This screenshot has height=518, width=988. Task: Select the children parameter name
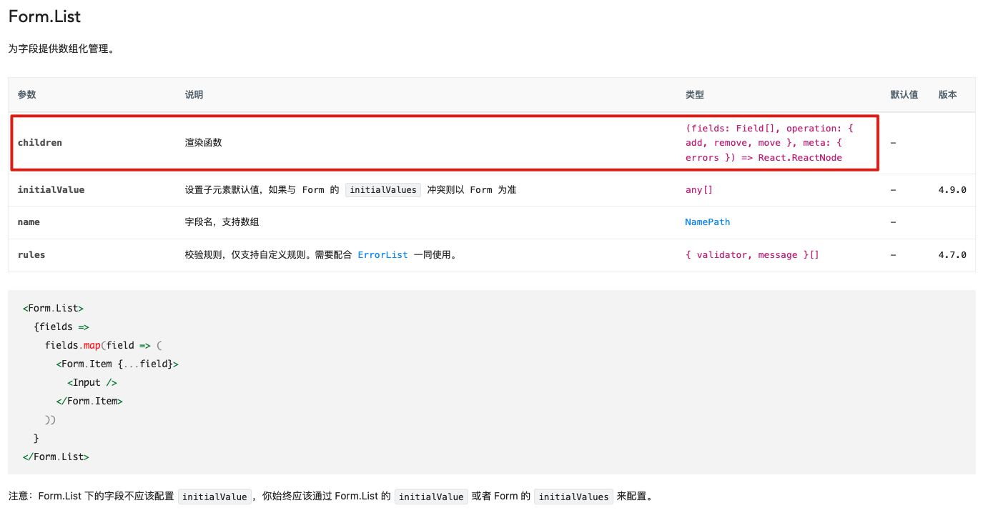click(x=40, y=143)
